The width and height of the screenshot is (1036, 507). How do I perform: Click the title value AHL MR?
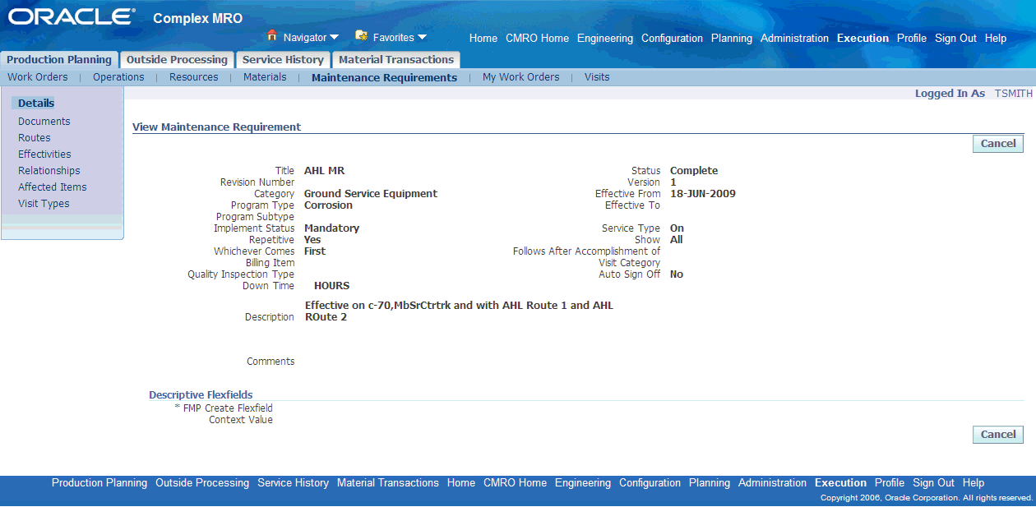[325, 171]
